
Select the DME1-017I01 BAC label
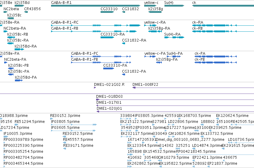pyautogui.click(x=109, y=103)
